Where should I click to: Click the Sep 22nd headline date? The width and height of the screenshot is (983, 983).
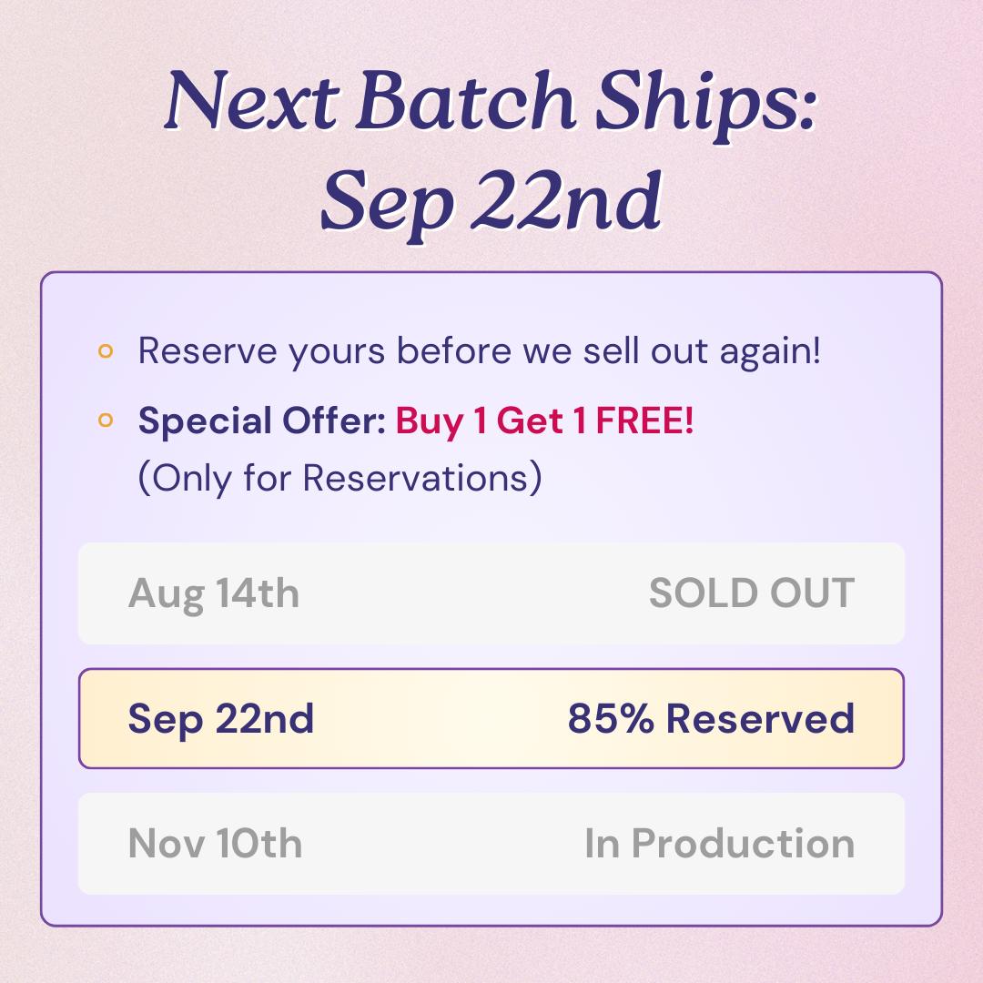[x=491, y=202]
